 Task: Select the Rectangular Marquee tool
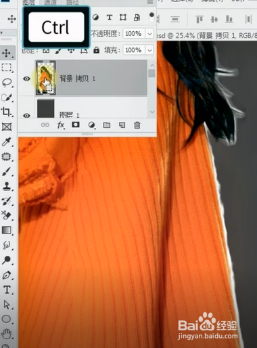pos(6,68)
